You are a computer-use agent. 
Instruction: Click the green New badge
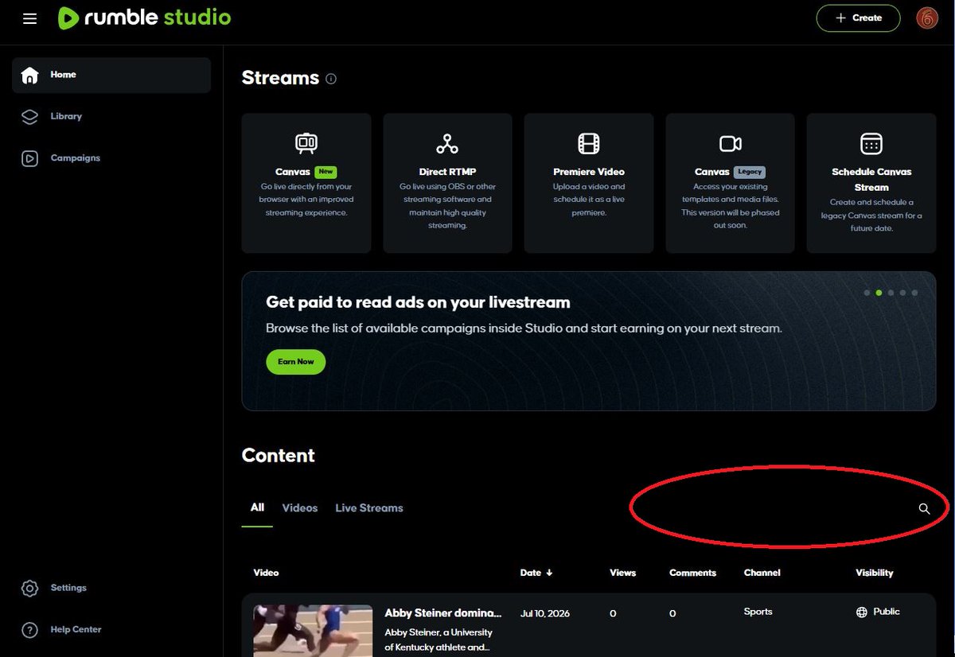point(325,171)
